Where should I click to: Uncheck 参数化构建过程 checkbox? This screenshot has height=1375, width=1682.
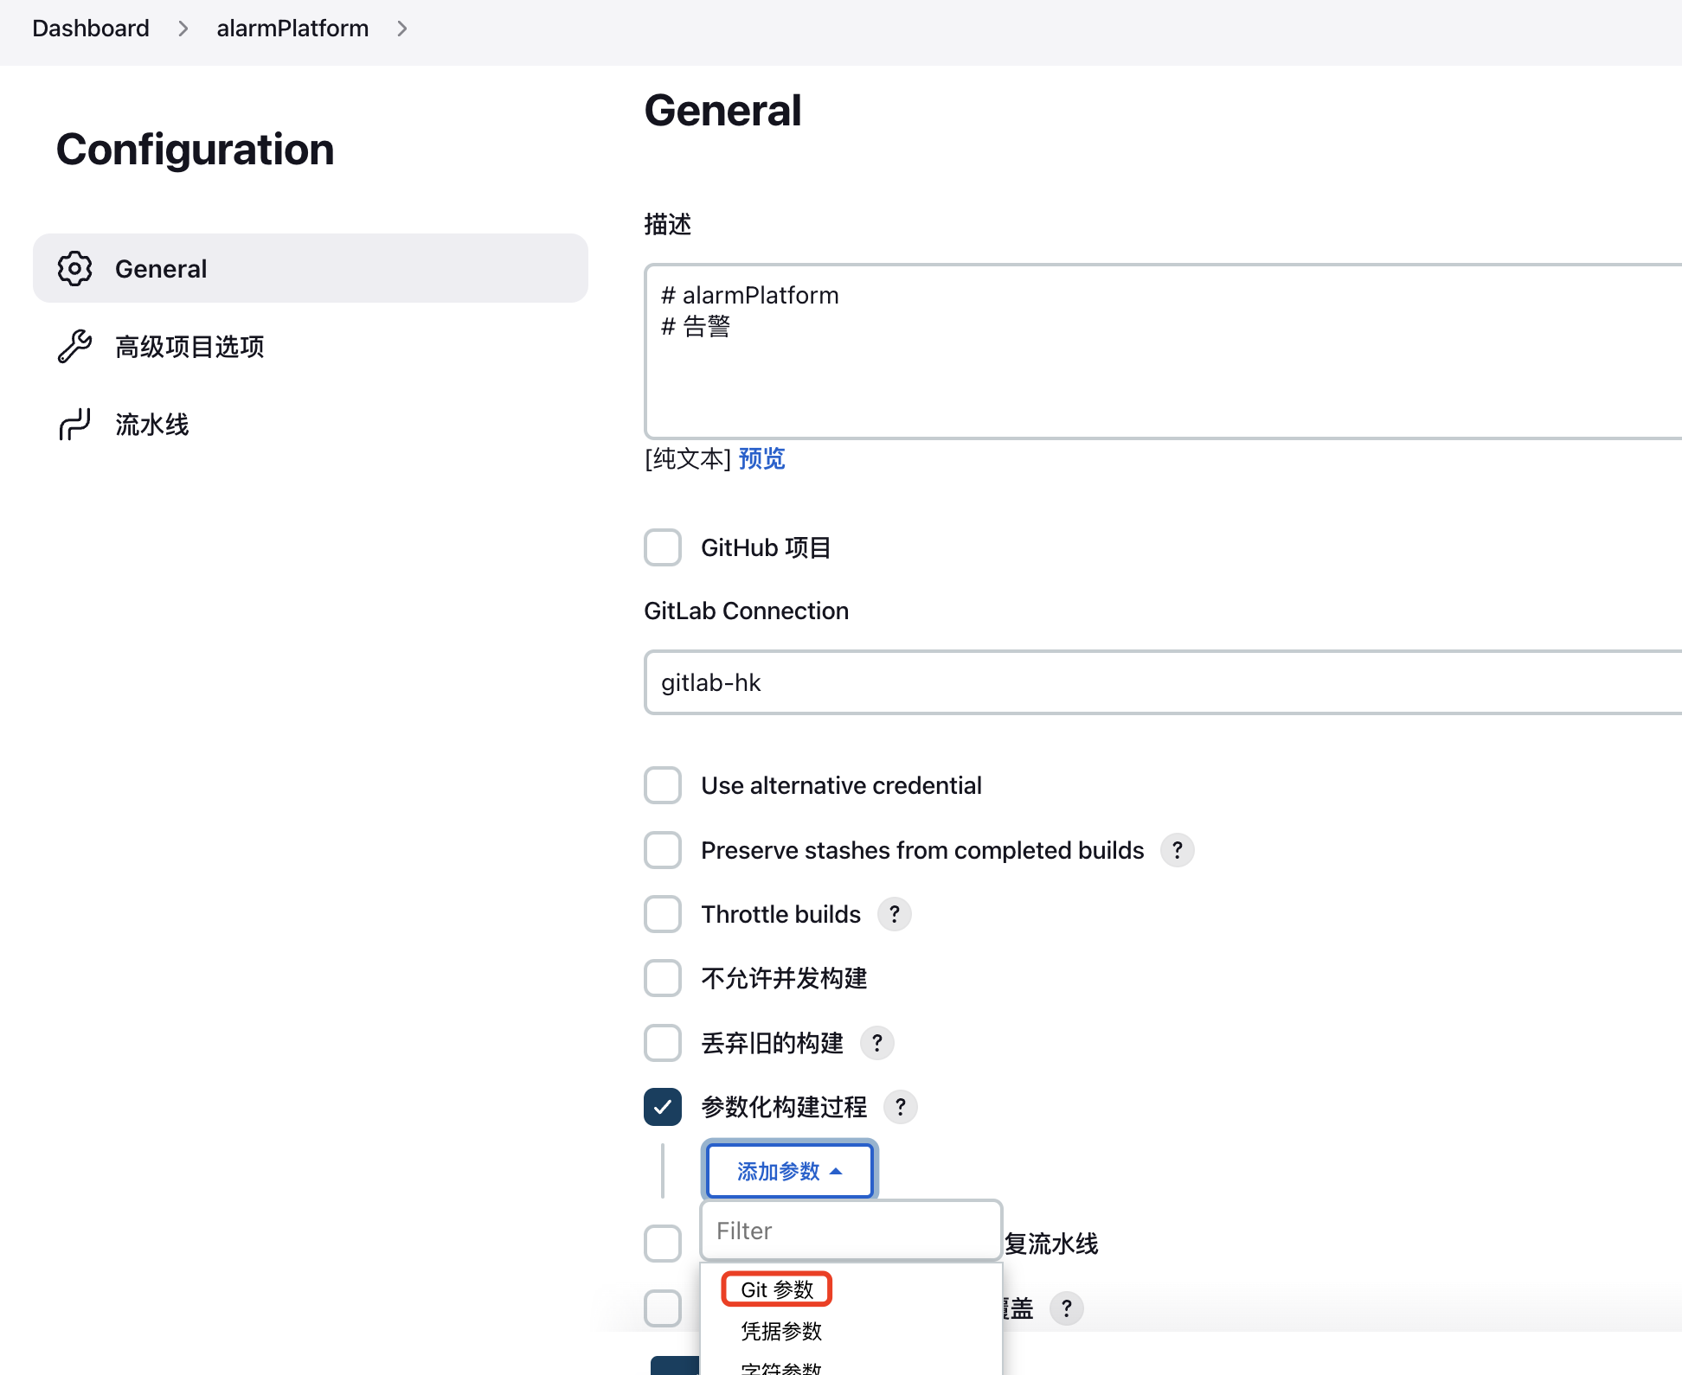663,1107
